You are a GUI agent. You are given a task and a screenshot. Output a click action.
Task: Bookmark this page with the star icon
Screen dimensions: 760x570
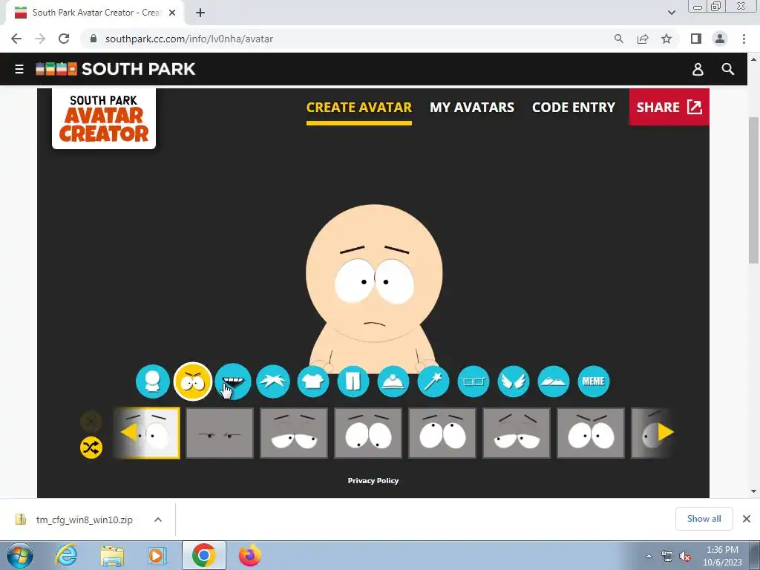point(667,39)
